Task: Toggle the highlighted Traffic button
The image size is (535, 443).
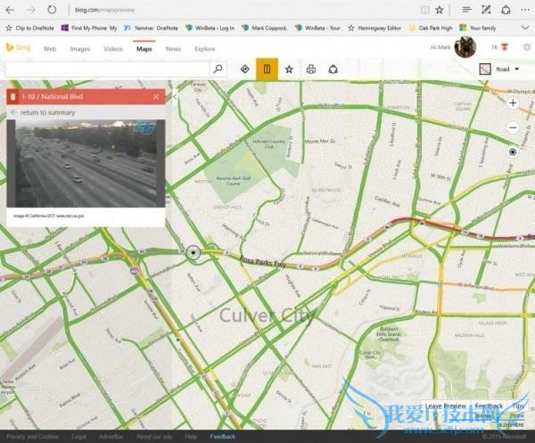Action: click(267, 70)
